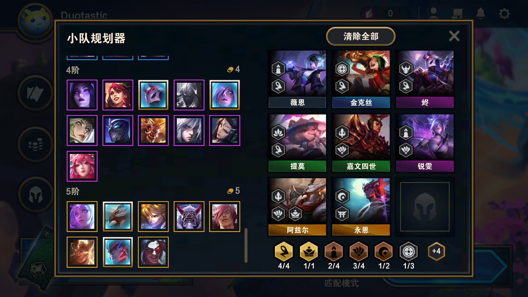Screen dimensions: 528x297
Task: Click the gold 4/4 trait icon
Action: pyautogui.click(x=284, y=251)
